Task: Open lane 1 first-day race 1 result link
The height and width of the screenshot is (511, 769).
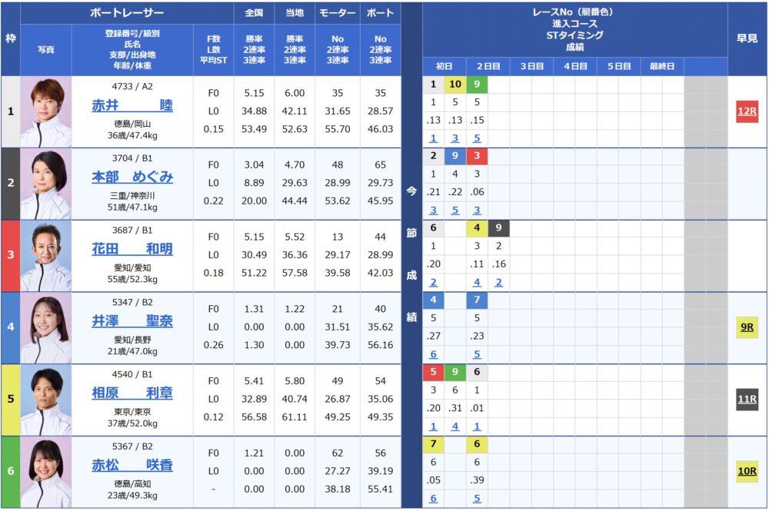Action: pos(433,138)
